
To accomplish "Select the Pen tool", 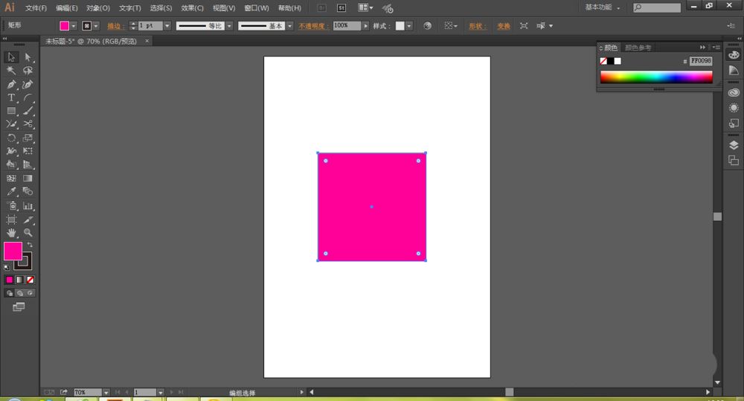I will coord(11,84).
